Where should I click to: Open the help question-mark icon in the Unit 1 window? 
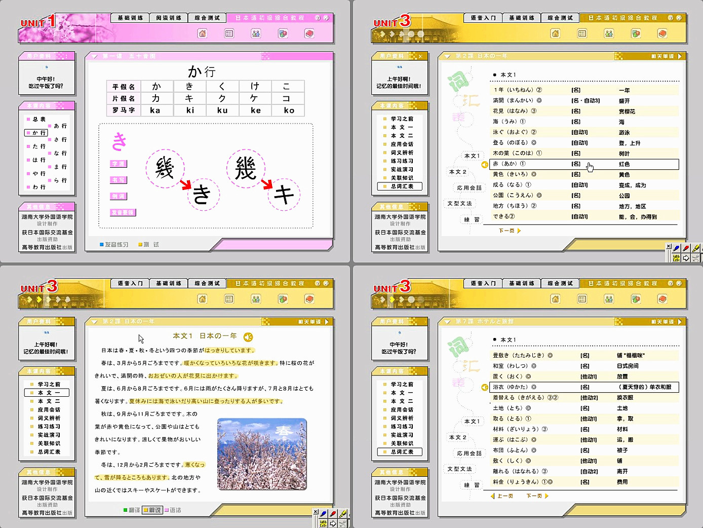[318, 18]
